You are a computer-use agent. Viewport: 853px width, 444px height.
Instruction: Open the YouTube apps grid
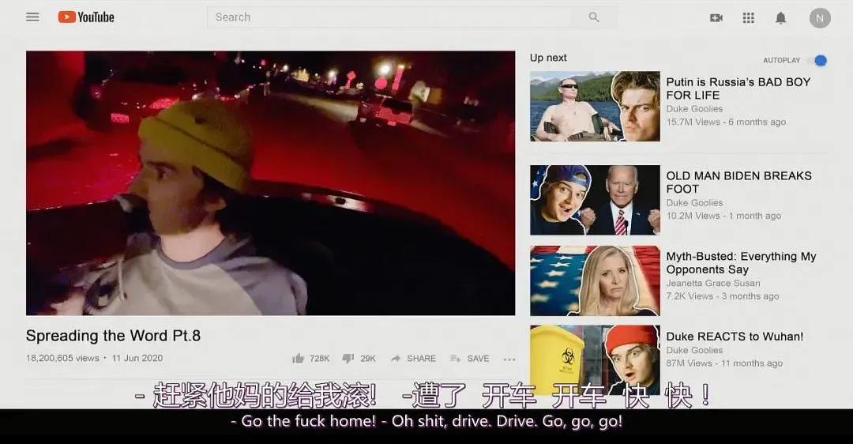[x=748, y=17]
